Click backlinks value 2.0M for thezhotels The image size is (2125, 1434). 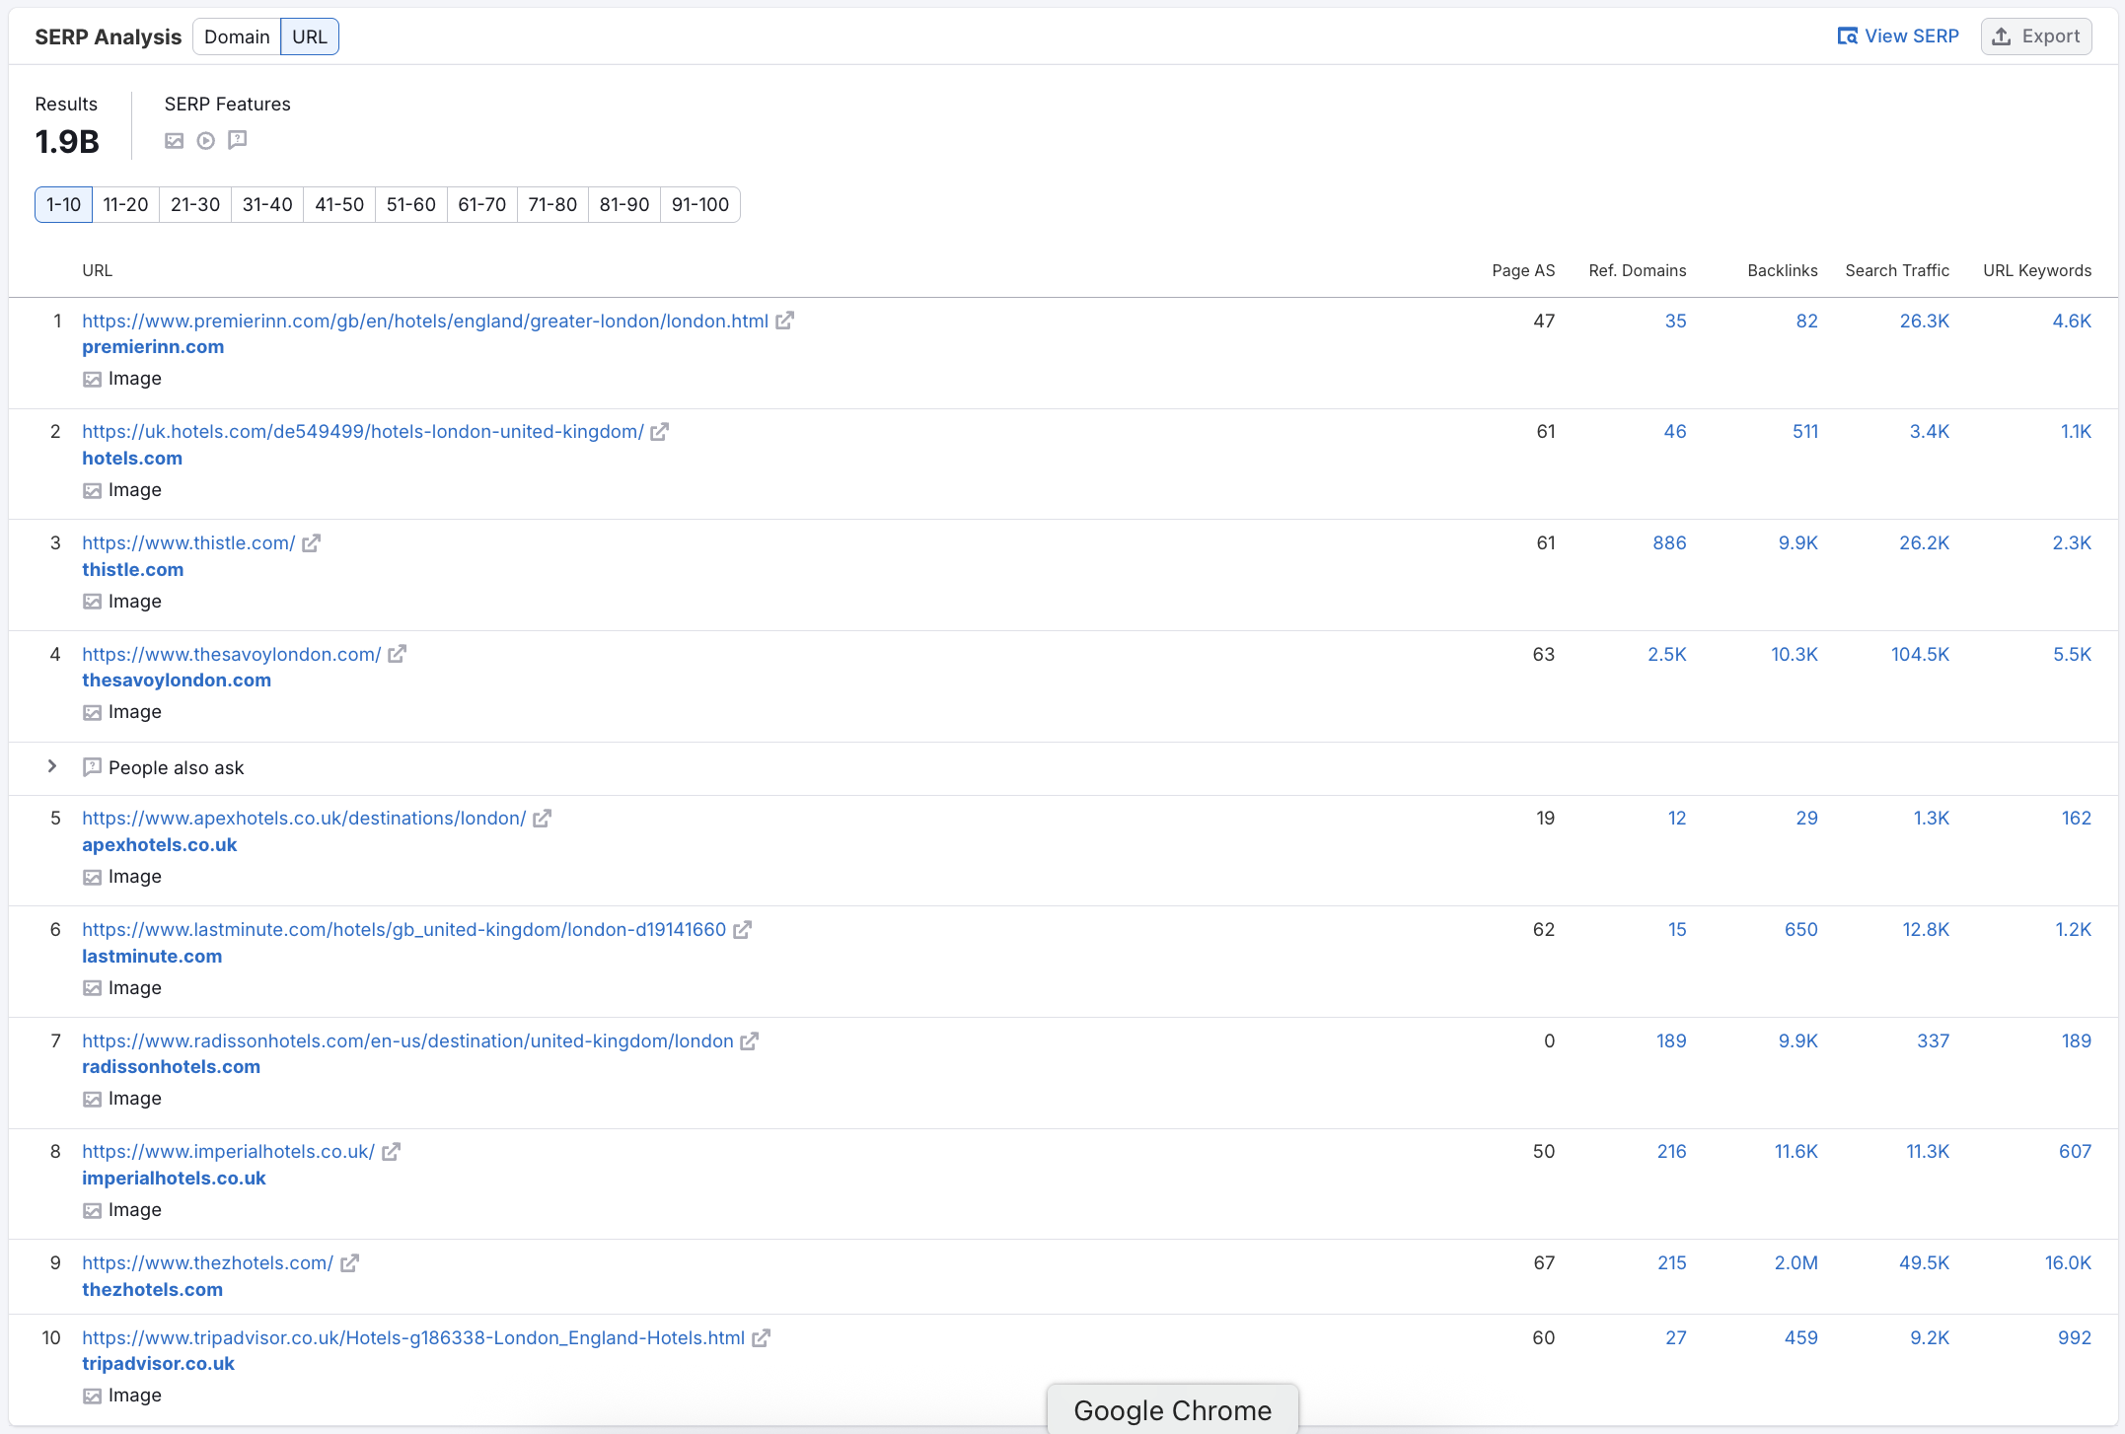[x=1795, y=1262]
